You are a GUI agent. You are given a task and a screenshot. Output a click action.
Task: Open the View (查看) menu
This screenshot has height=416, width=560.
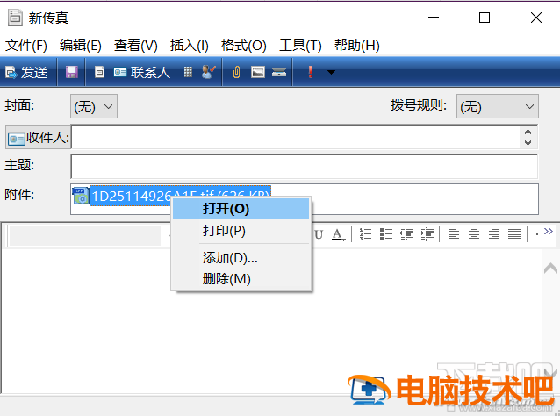pos(136,46)
